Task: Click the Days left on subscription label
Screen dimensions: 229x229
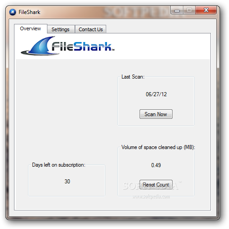Action: point(59,165)
